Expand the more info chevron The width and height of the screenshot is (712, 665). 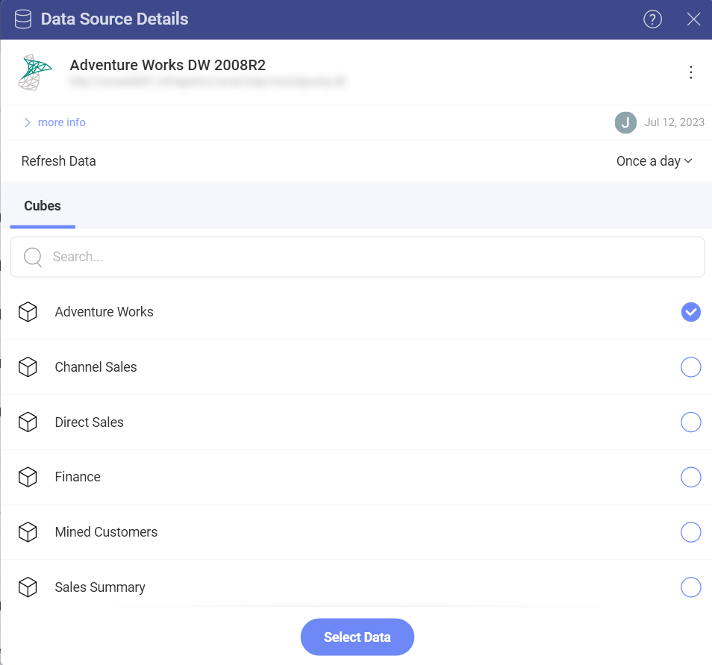[28, 122]
